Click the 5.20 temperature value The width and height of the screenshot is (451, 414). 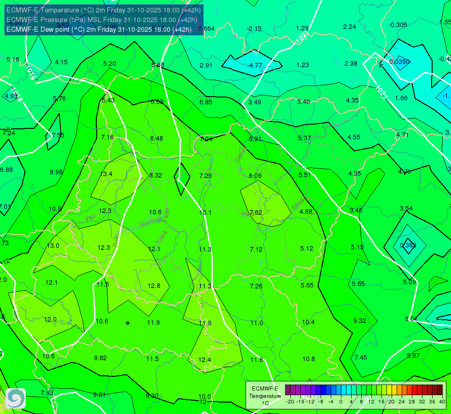point(110,64)
